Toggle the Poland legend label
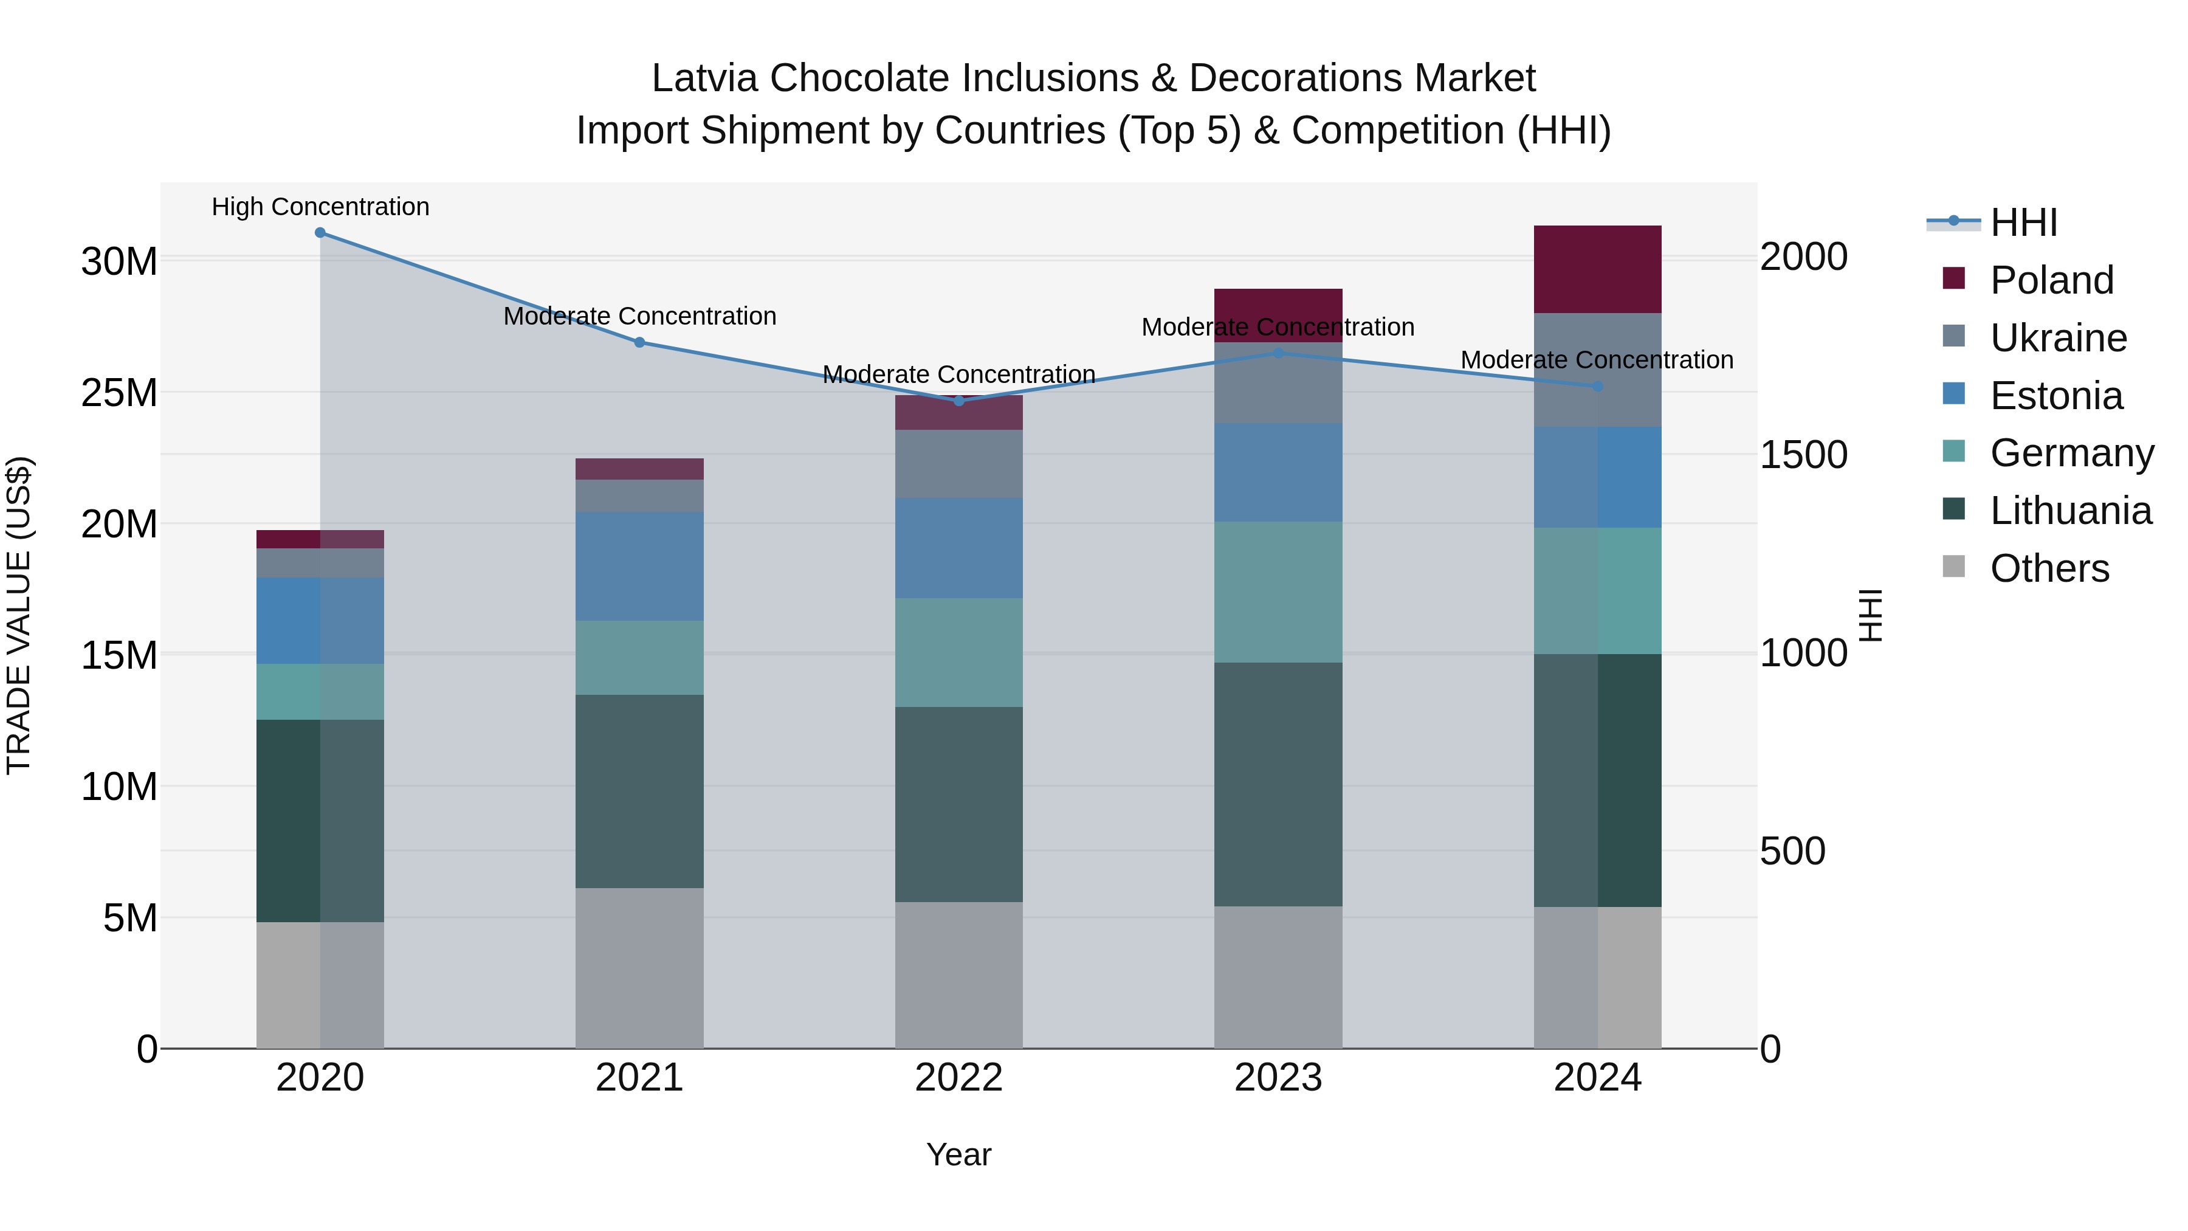2188x1231 pixels. tap(2052, 280)
